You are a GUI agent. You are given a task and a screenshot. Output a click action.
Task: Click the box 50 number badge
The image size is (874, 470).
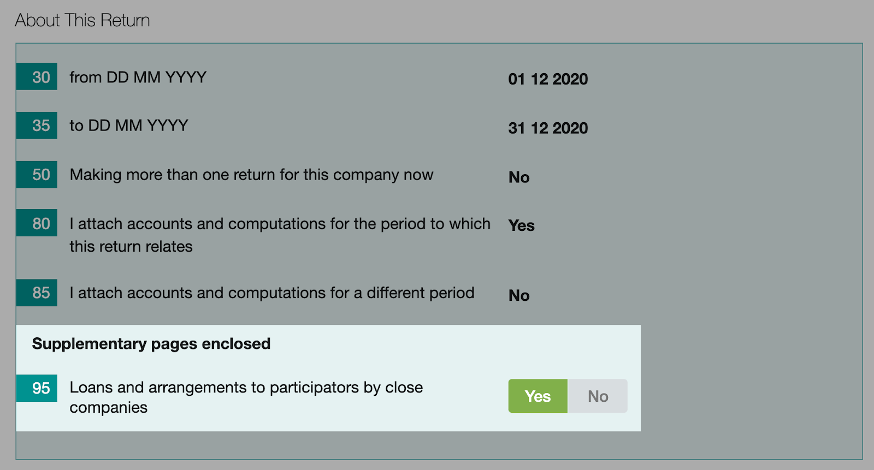tap(37, 175)
